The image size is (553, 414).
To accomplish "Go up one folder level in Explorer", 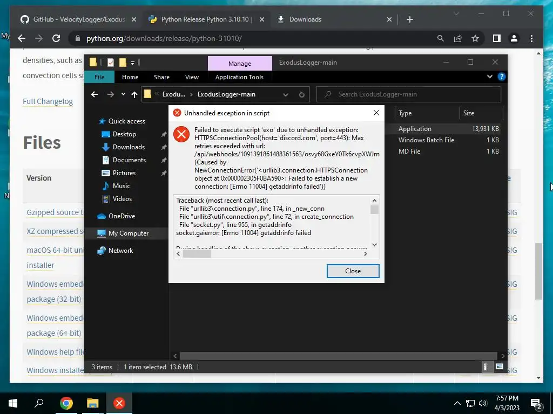I will 134,94.
